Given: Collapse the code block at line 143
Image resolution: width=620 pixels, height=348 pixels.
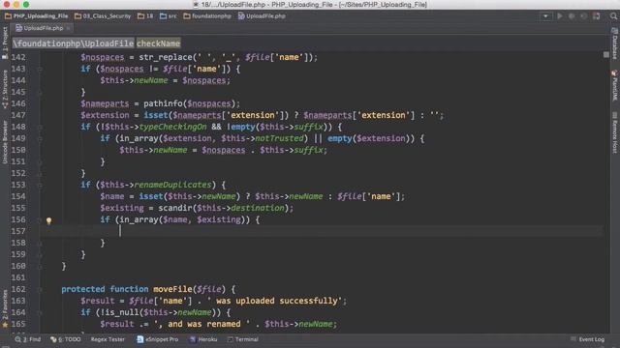Looking at the screenshot, I should click(x=40, y=69).
